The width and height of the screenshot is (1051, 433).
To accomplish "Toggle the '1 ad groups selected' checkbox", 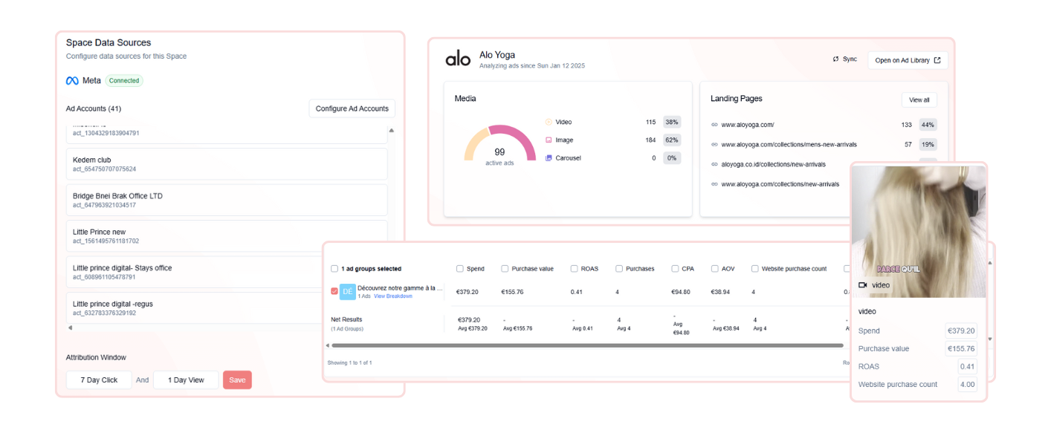I will 334,269.
